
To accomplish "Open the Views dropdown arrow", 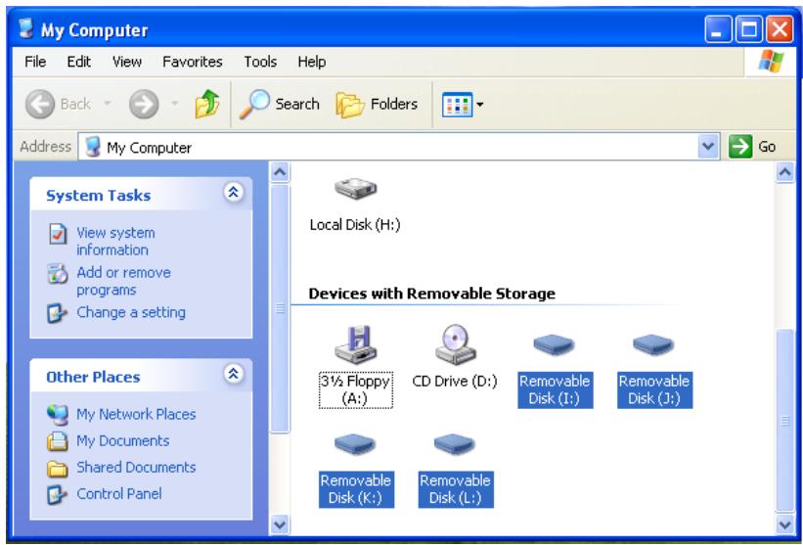I will pos(480,105).
